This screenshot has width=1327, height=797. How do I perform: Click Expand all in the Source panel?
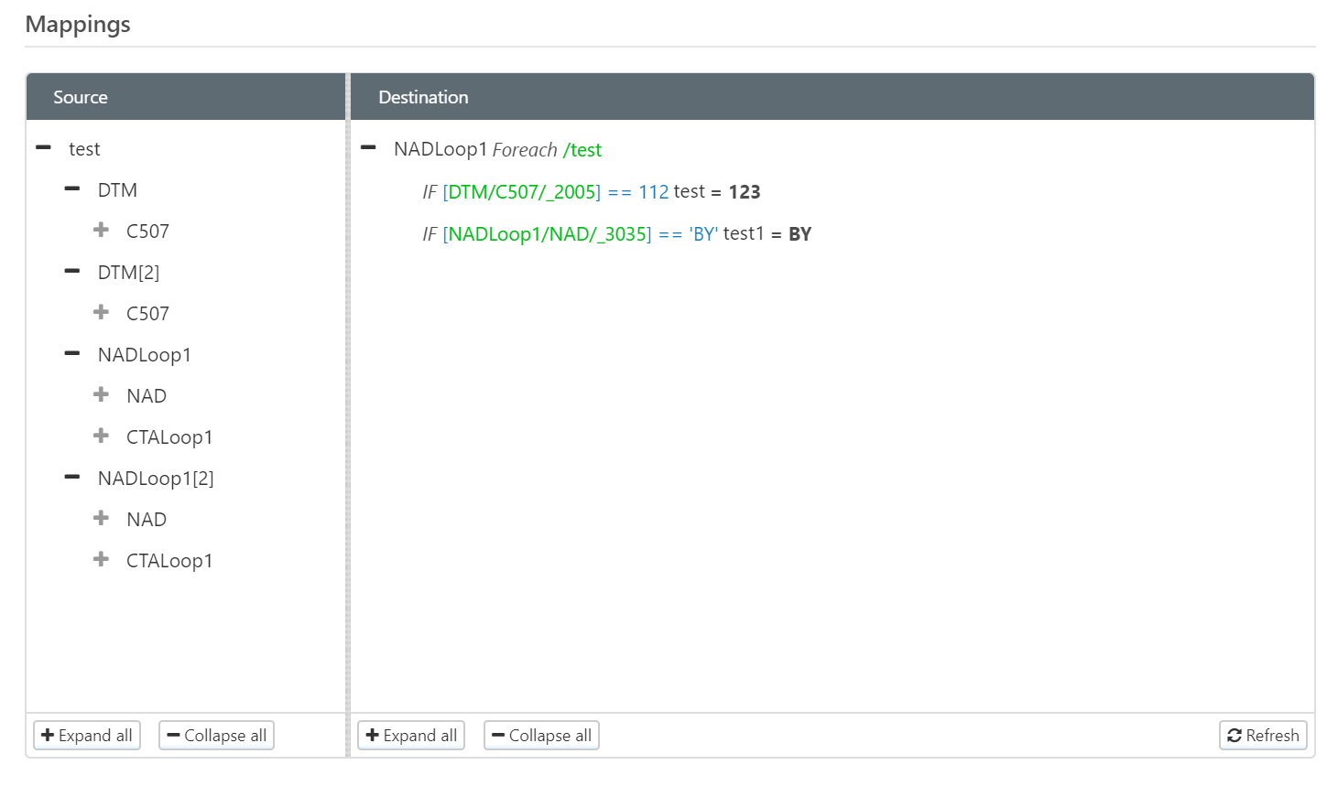[x=87, y=735]
